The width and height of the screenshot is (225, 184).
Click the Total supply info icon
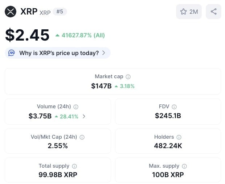click(x=74, y=166)
